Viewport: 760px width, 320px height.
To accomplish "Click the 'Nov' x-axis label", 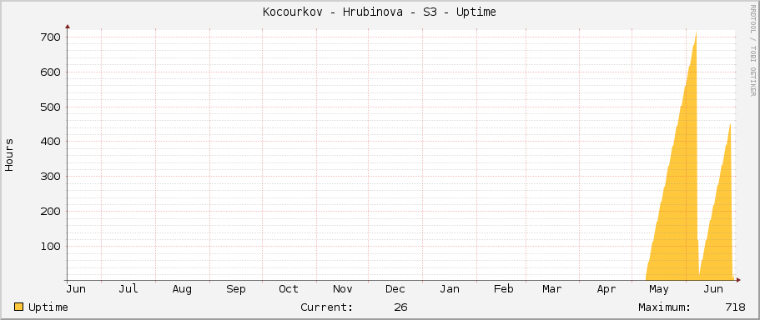I will click(x=342, y=289).
